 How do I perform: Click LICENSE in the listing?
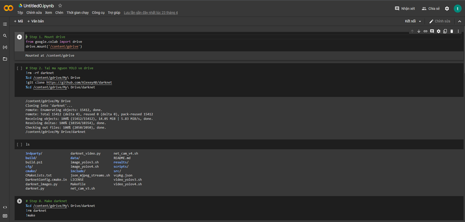click(77, 179)
